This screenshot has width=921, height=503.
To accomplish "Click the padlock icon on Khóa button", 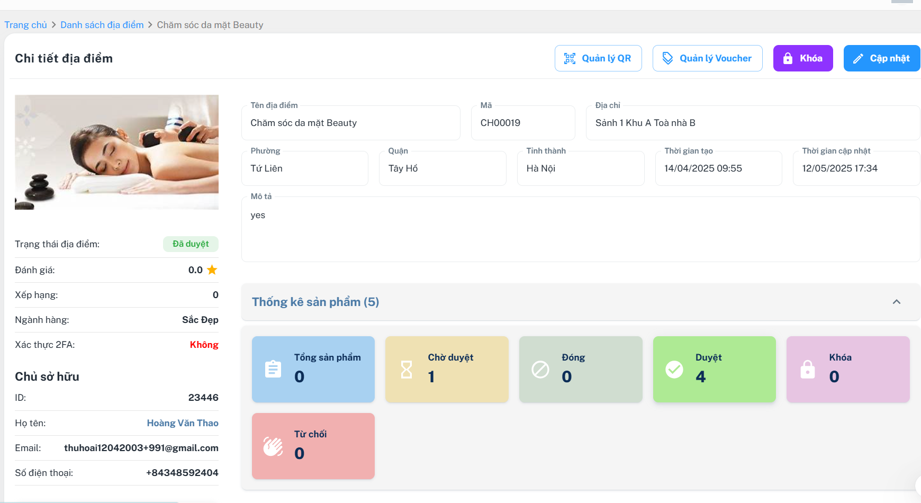I will click(x=788, y=58).
